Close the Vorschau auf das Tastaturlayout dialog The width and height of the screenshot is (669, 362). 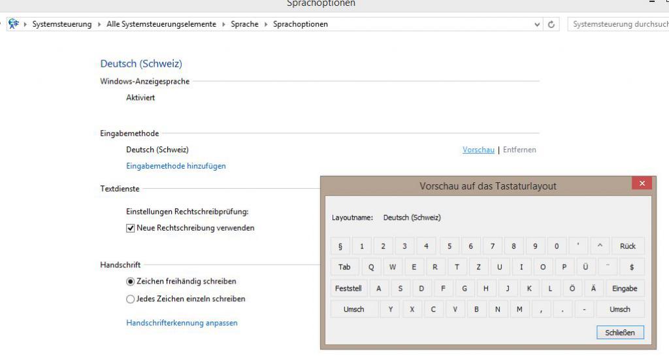[642, 183]
